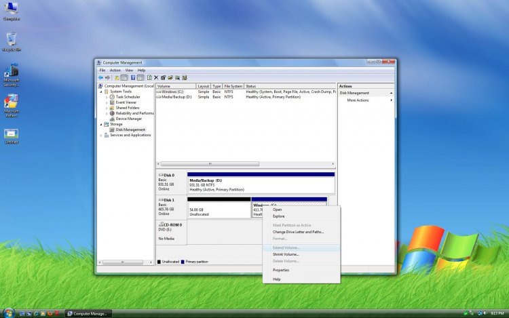Select the Windows (C:) volume row

pyautogui.click(x=246, y=92)
